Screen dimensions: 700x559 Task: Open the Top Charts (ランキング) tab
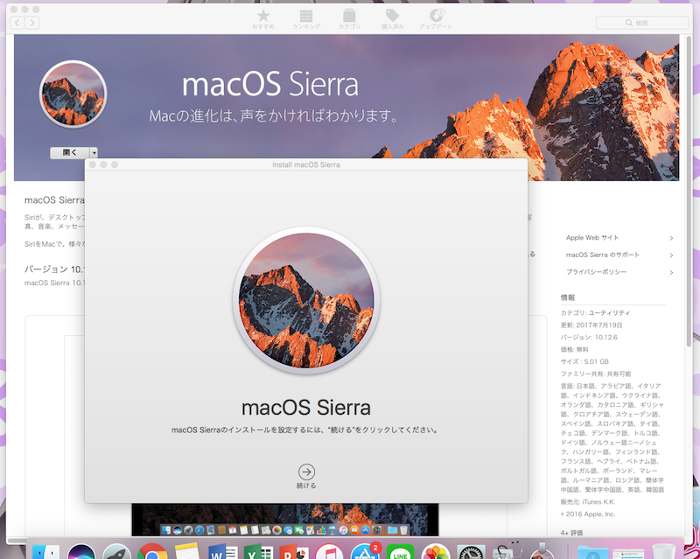(x=305, y=19)
